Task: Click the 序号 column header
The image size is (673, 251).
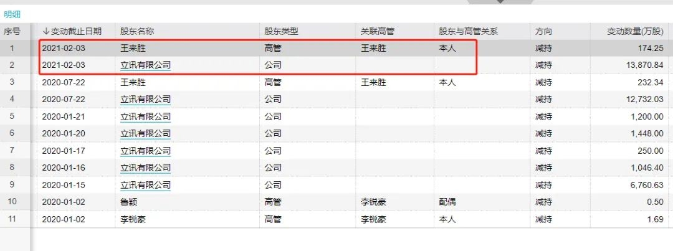Action: tap(12, 31)
